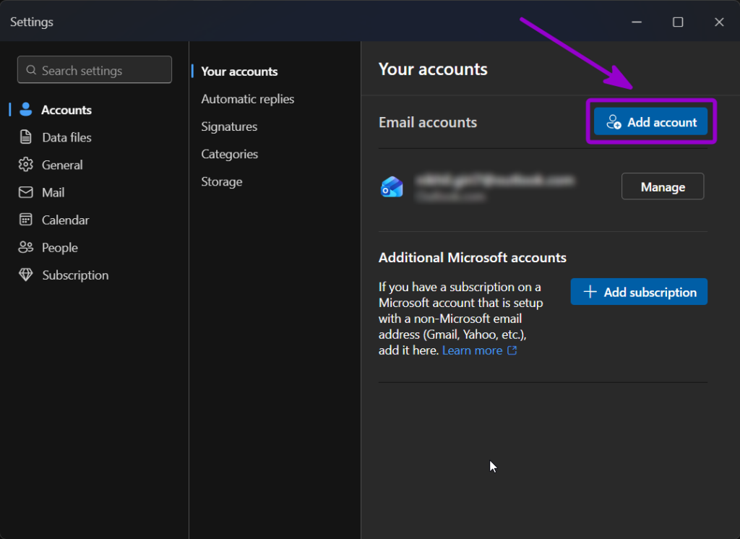Viewport: 740px width, 539px height.
Task: Click the Manage button for the Outlook account
Action: (663, 187)
